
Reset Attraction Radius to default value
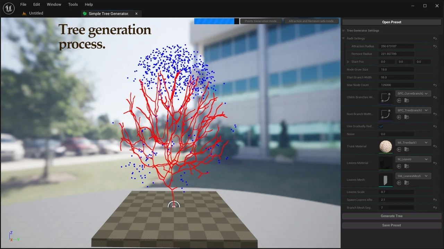435,46
